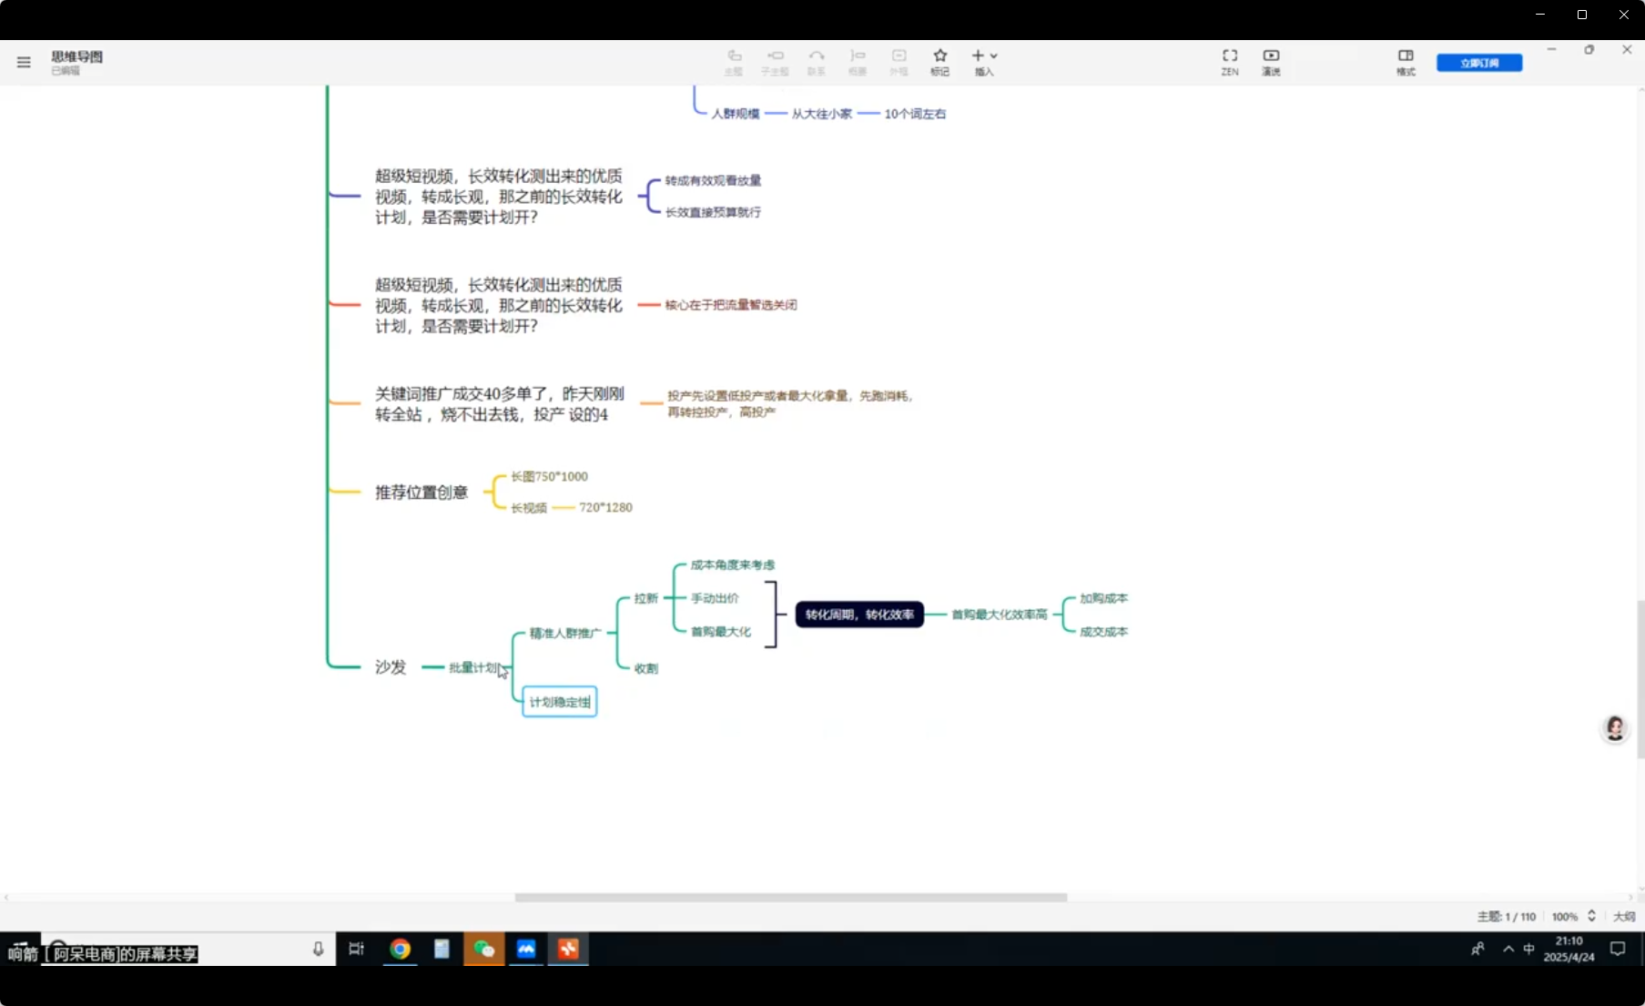Switch to 大纲 outline view

(x=1623, y=917)
